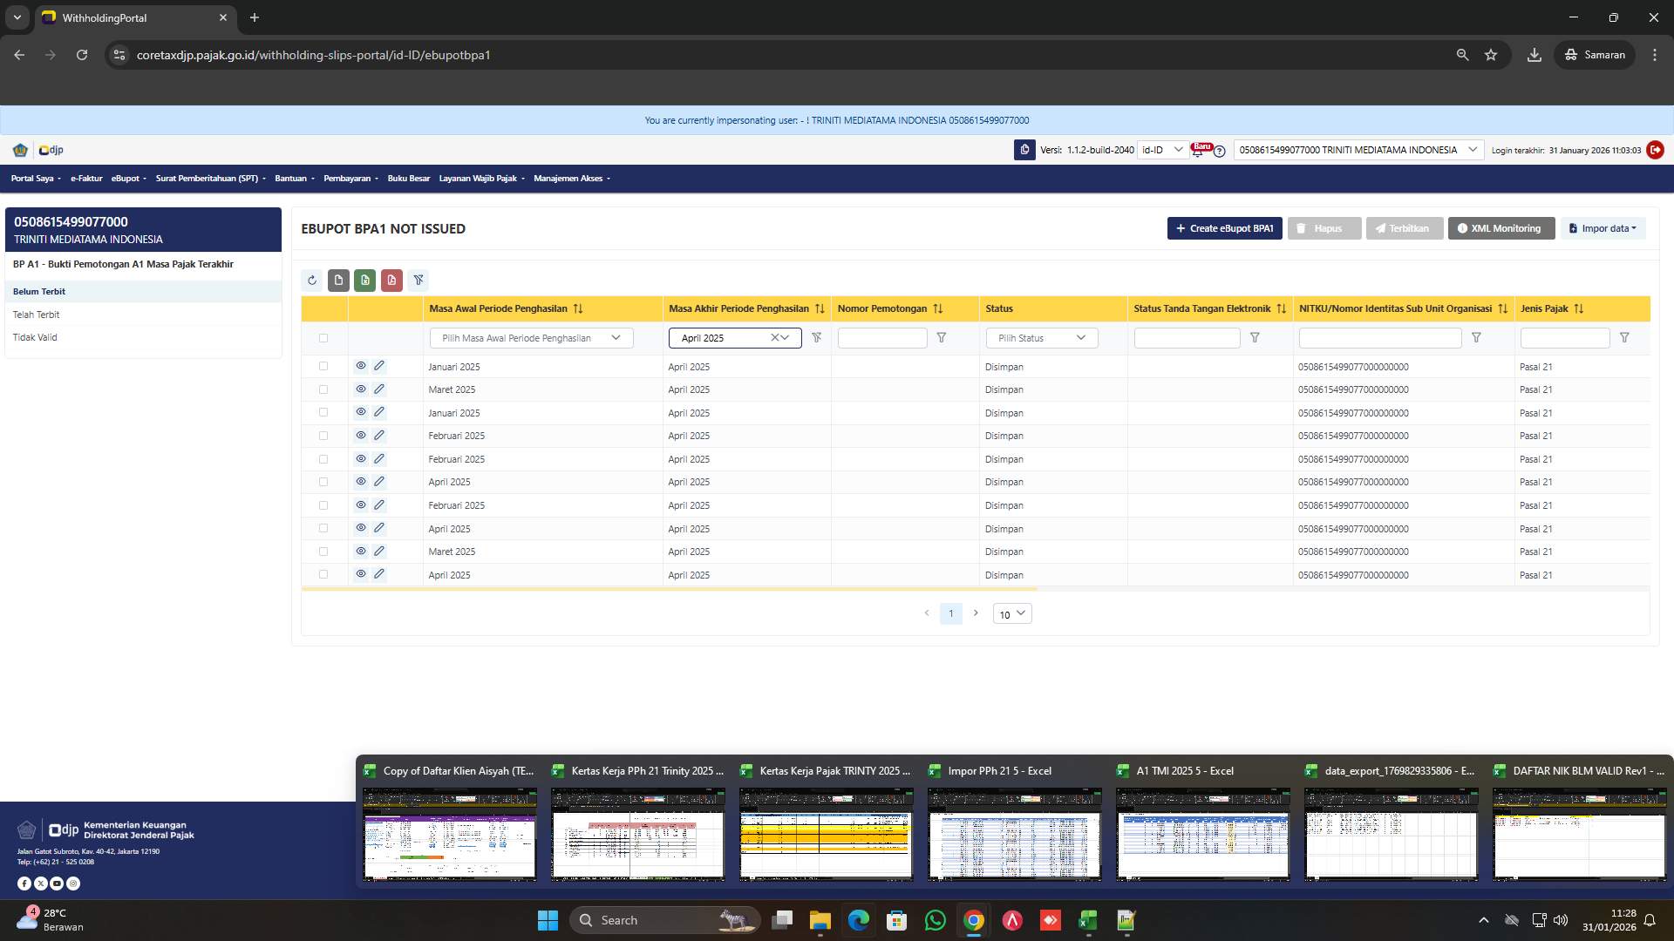The height and width of the screenshot is (941, 1674).
Task: Export table as PDF document
Action: pyautogui.click(x=391, y=280)
